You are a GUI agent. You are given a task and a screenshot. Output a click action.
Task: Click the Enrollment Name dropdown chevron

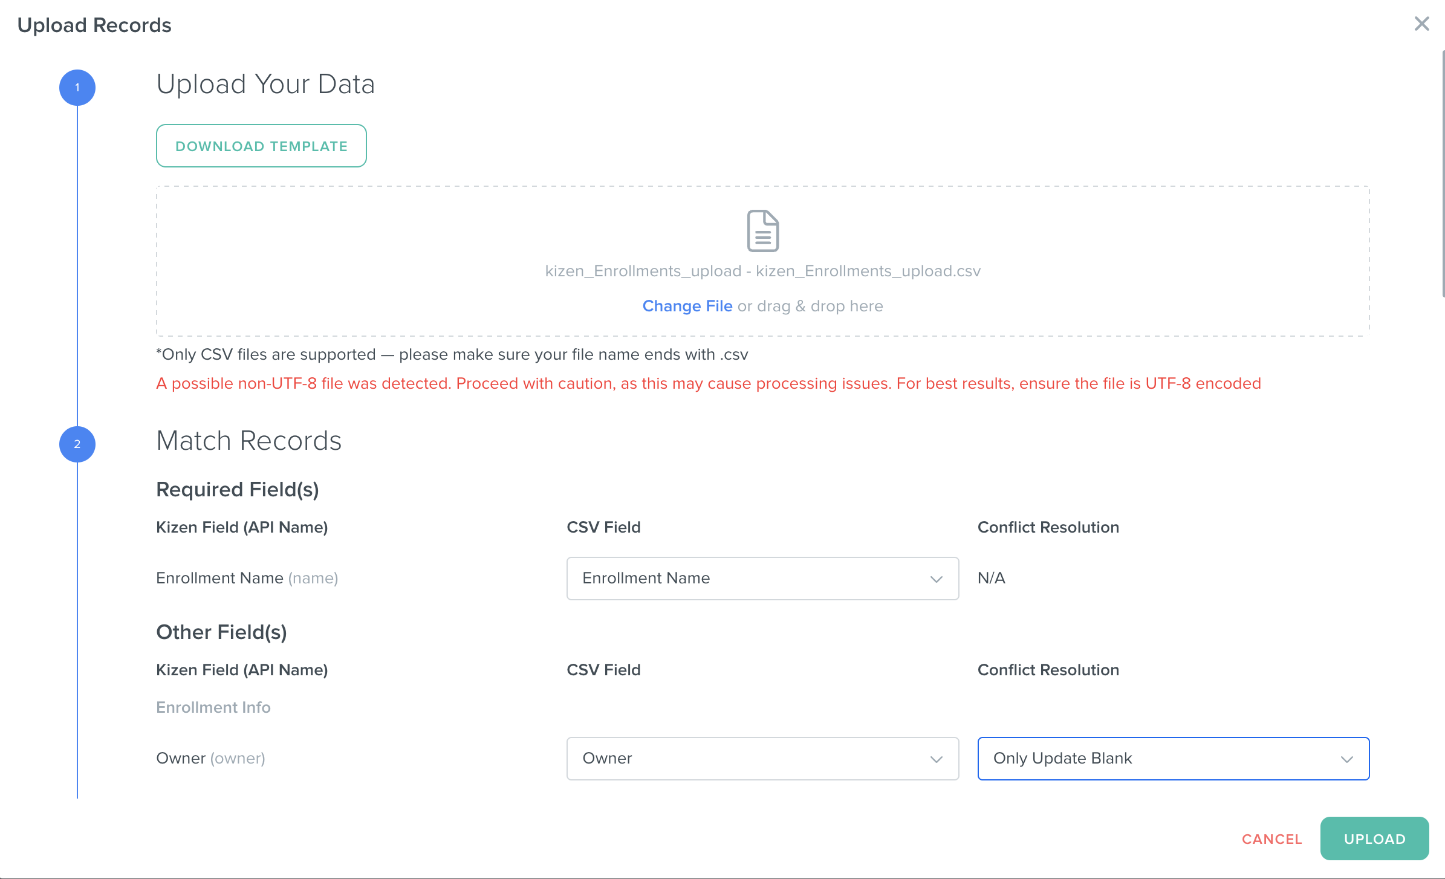tap(936, 579)
